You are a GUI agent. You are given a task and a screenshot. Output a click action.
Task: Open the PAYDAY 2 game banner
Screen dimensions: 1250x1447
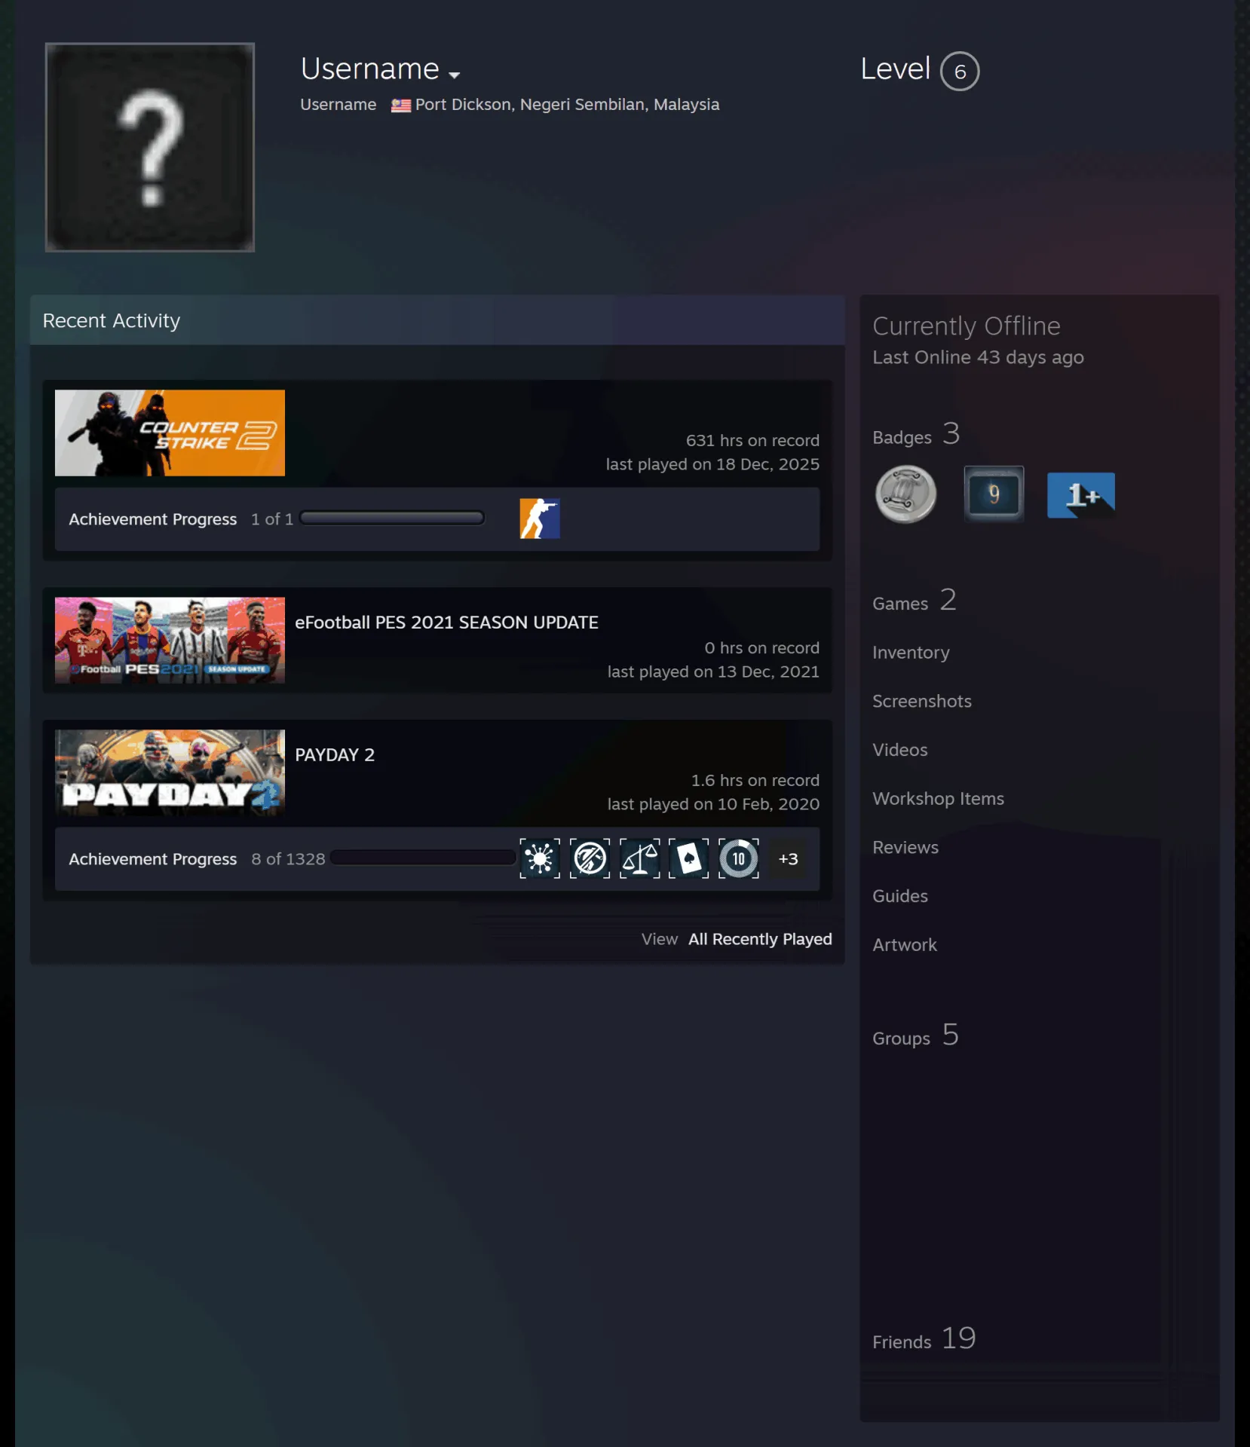pyautogui.click(x=170, y=772)
